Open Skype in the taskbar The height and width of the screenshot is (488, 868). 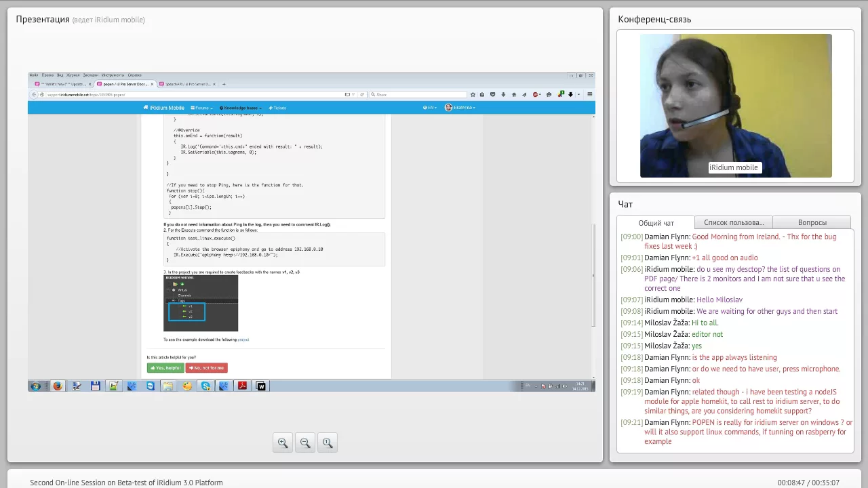click(x=205, y=386)
